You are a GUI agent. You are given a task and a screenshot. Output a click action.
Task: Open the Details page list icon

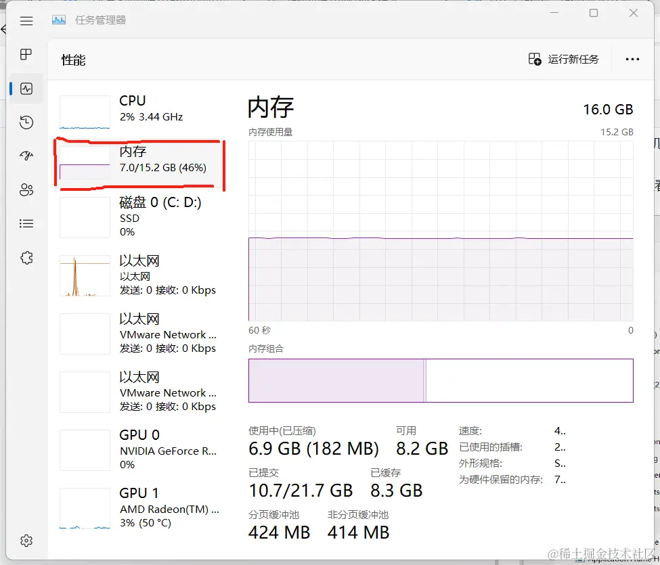[26, 224]
